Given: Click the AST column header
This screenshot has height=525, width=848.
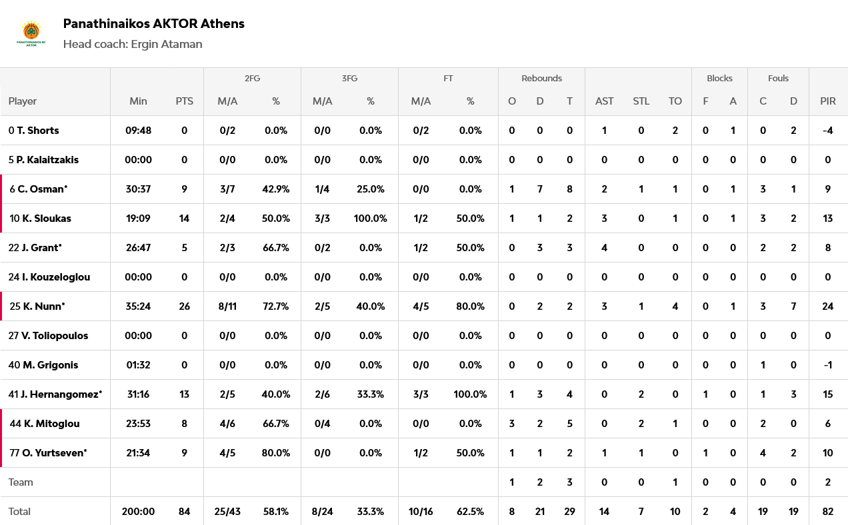Looking at the screenshot, I should click(x=604, y=101).
